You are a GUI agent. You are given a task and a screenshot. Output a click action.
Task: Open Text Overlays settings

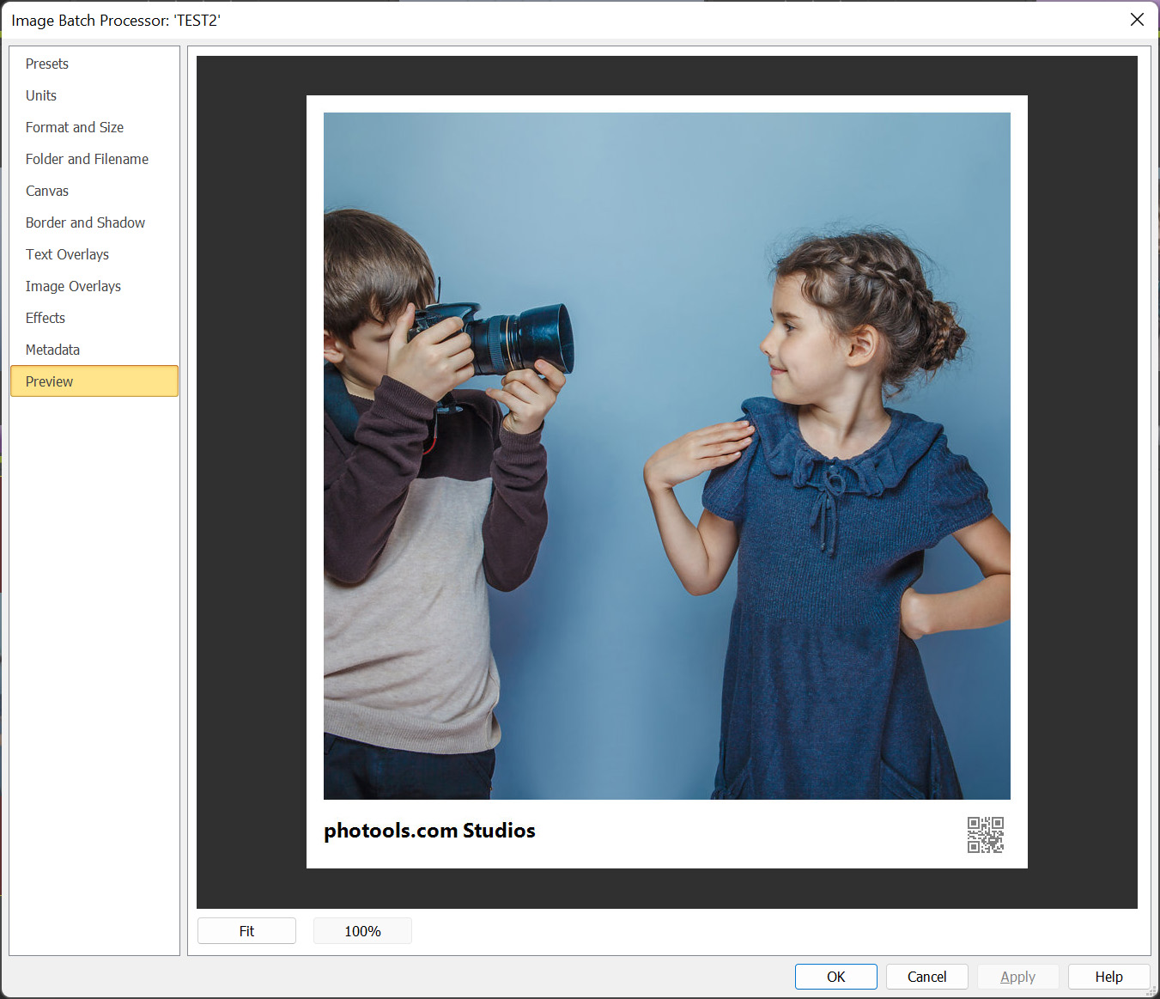pos(67,254)
